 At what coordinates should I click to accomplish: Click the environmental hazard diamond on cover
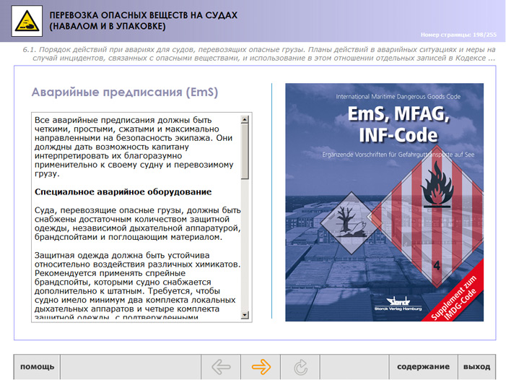(351, 223)
